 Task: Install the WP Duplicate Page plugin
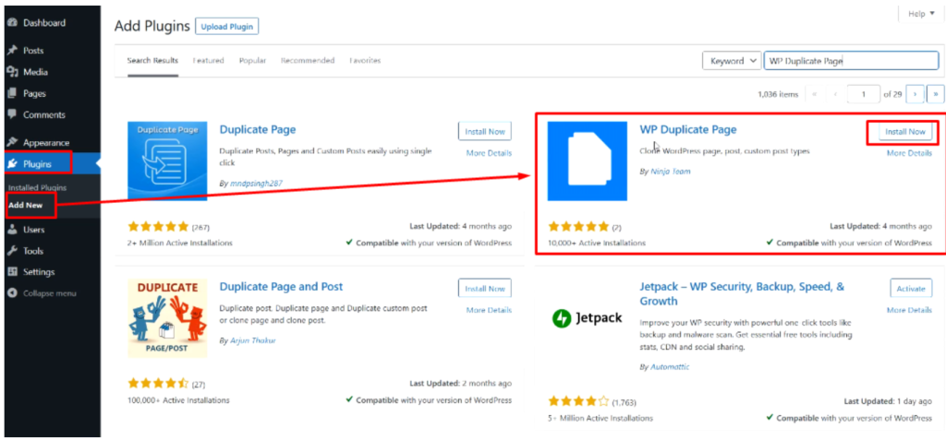905,131
